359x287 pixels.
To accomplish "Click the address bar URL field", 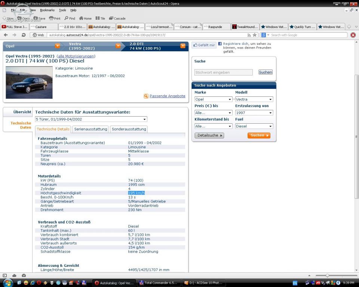I will coord(147,35).
